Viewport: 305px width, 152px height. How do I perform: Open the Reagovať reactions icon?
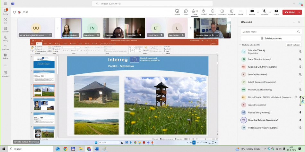(212, 11)
